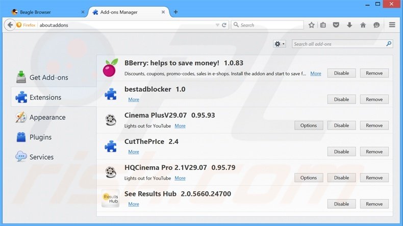The height and width of the screenshot is (226, 403).
Task: Select the 'CutThePrIce' title text
Action: (144, 141)
